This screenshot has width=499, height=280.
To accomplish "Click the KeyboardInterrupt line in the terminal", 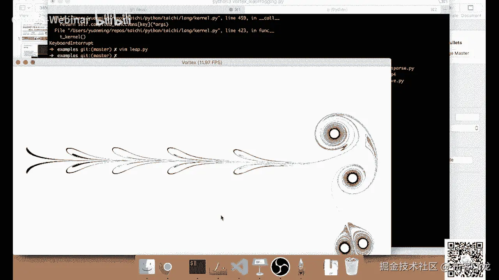I will tap(71, 43).
